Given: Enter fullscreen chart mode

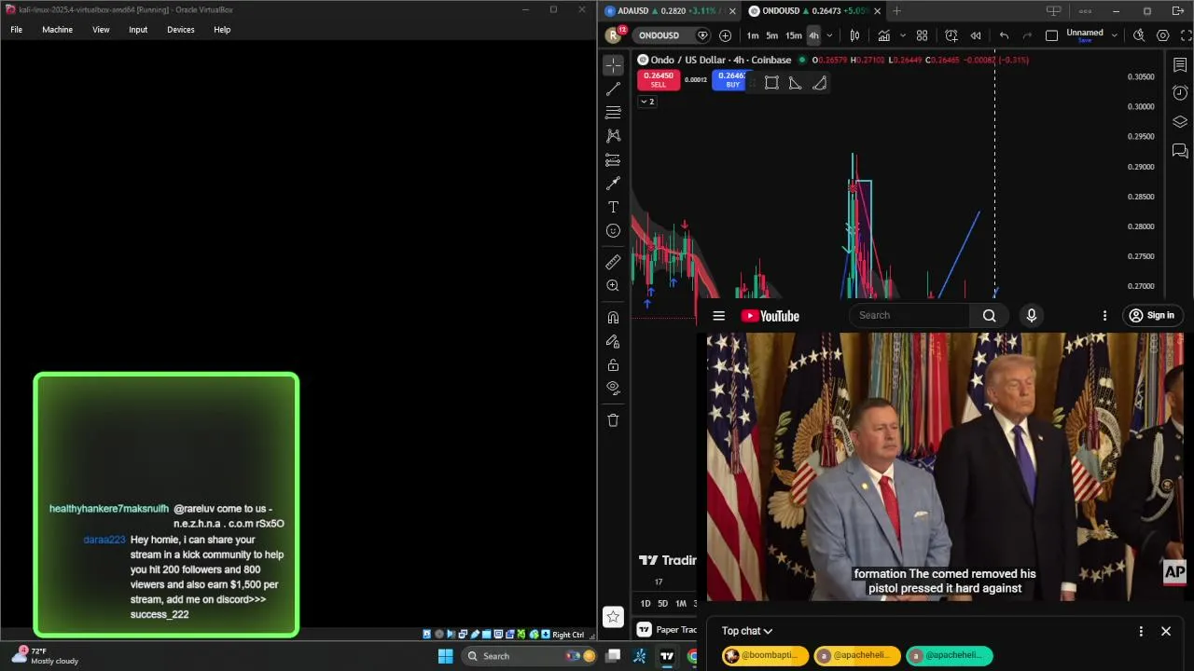Looking at the screenshot, I should [x=1186, y=35].
